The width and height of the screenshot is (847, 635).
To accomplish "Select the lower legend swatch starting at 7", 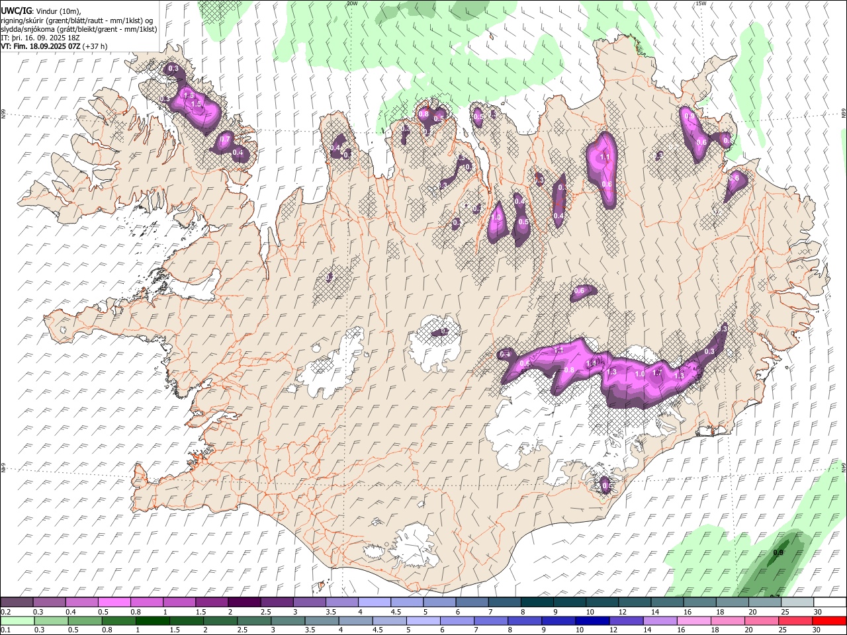I will point(490,620).
